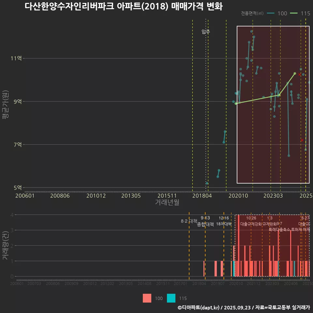Select the 8·2 대책 policy marker

(189, 221)
